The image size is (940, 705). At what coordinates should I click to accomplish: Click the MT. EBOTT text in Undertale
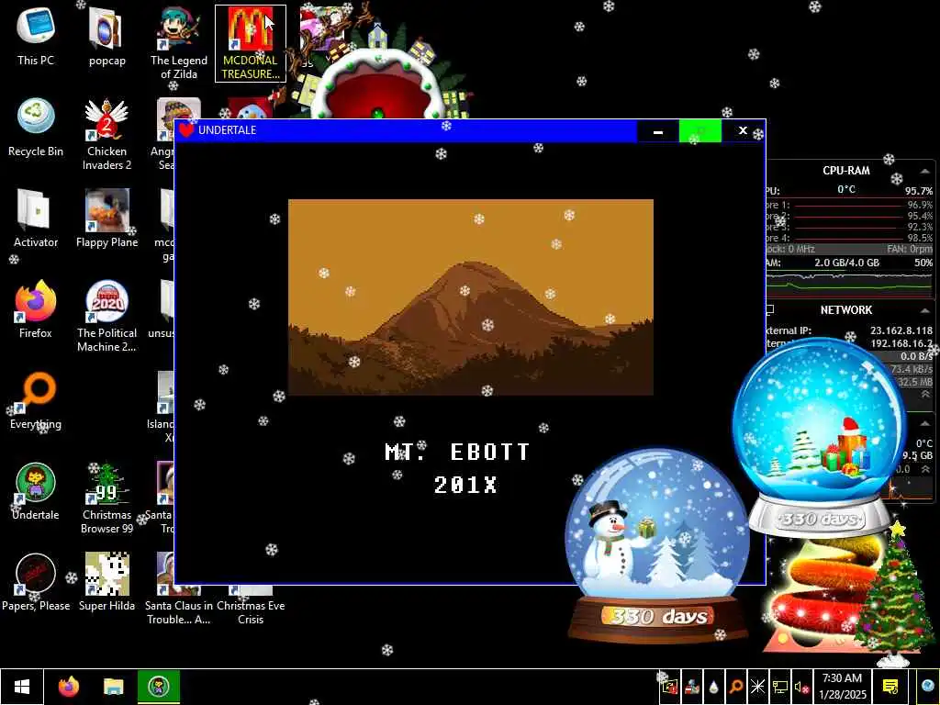[457, 452]
